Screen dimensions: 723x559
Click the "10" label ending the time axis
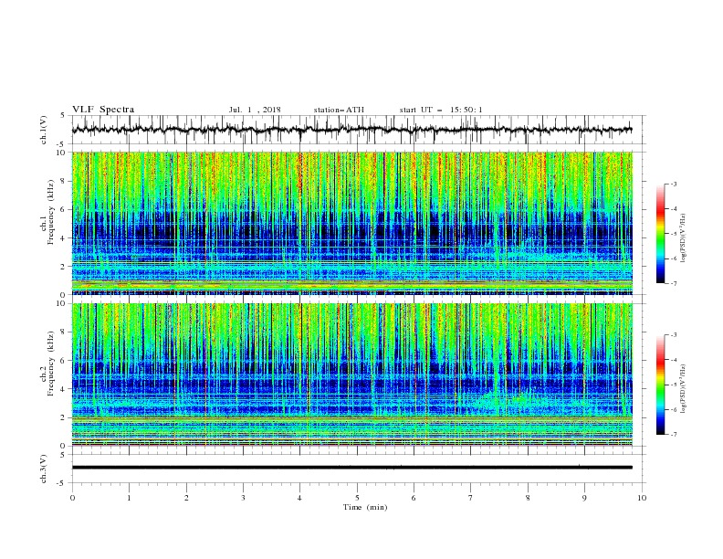642,498
